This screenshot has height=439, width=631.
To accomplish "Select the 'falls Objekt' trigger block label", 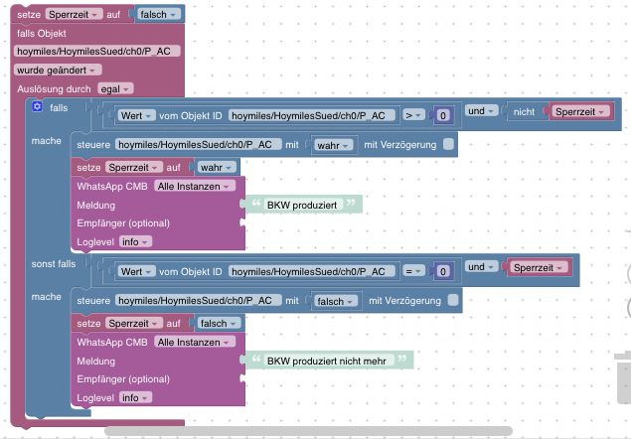I will click(x=42, y=34).
